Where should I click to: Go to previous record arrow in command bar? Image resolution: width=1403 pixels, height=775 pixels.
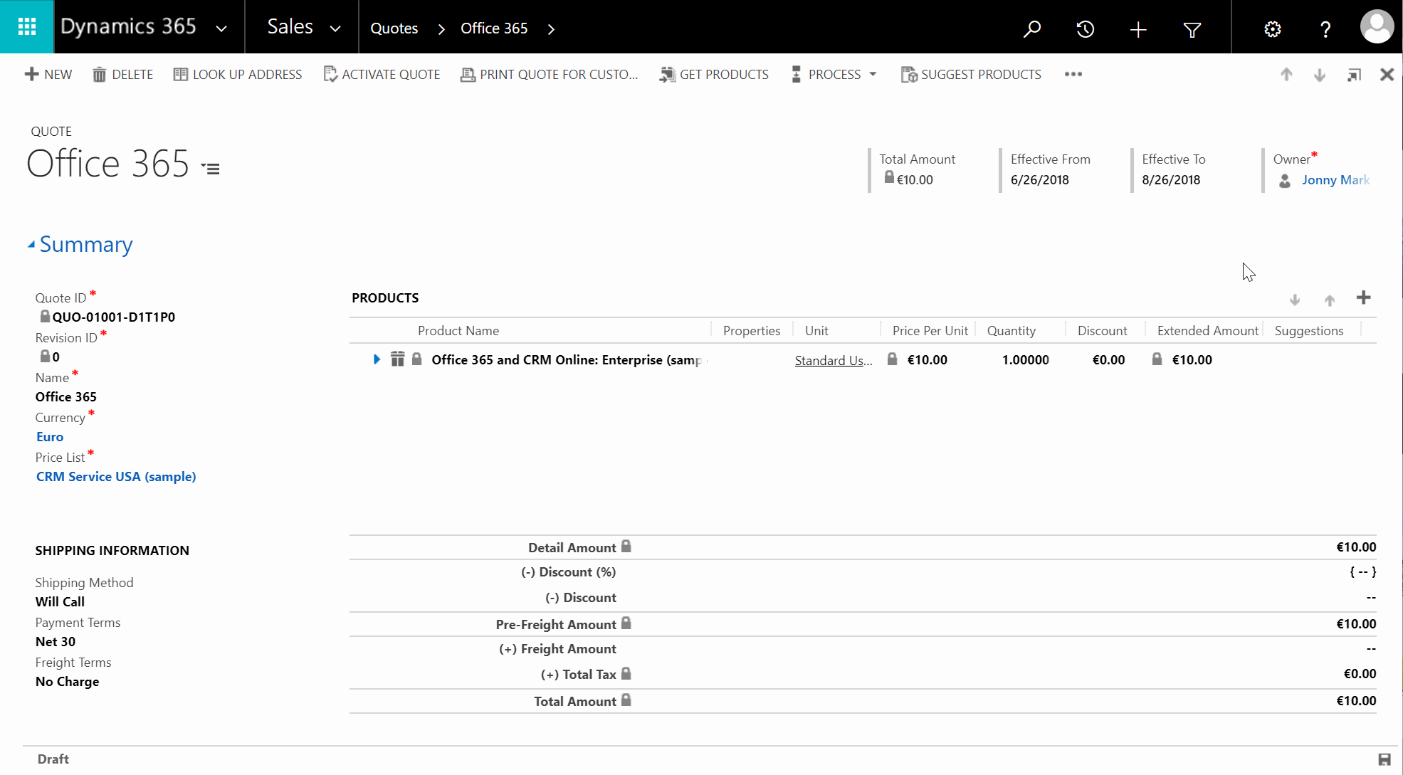tap(1286, 75)
